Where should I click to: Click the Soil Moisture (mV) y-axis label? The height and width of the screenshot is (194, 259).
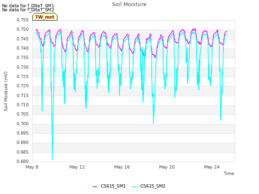pyautogui.click(x=6, y=91)
